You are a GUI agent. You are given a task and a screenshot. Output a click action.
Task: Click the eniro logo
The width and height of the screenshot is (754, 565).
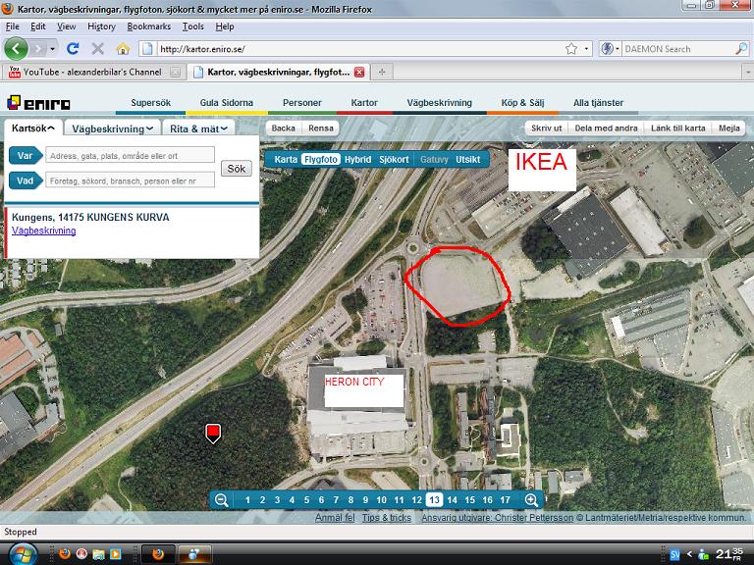coord(38,103)
